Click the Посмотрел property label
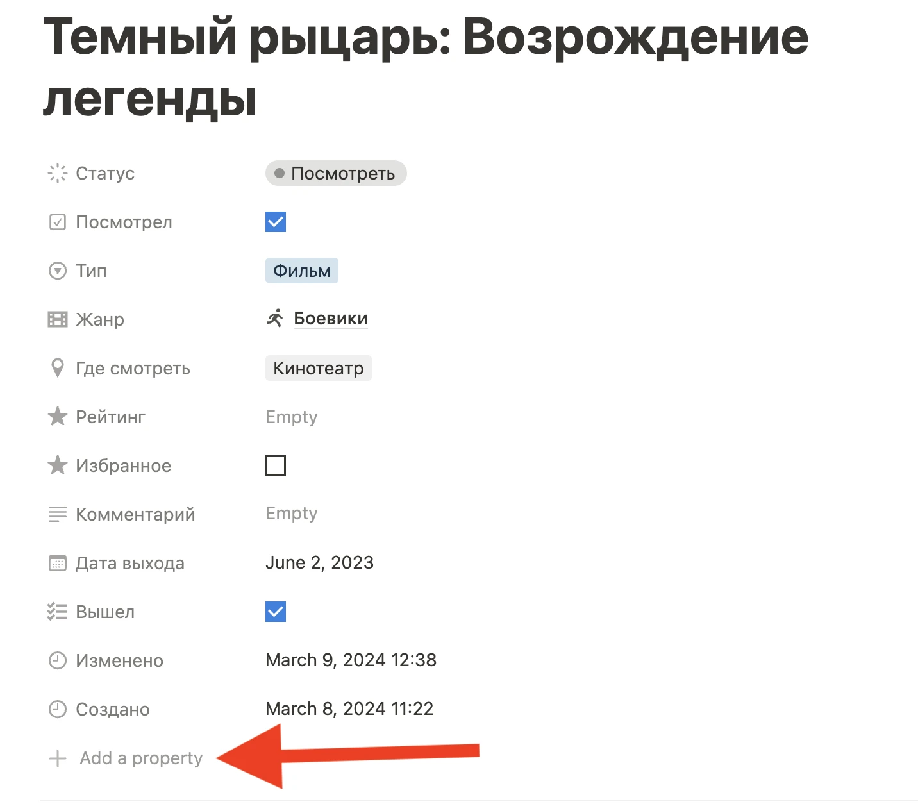The height and width of the screenshot is (804, 918). coord(124,222)
